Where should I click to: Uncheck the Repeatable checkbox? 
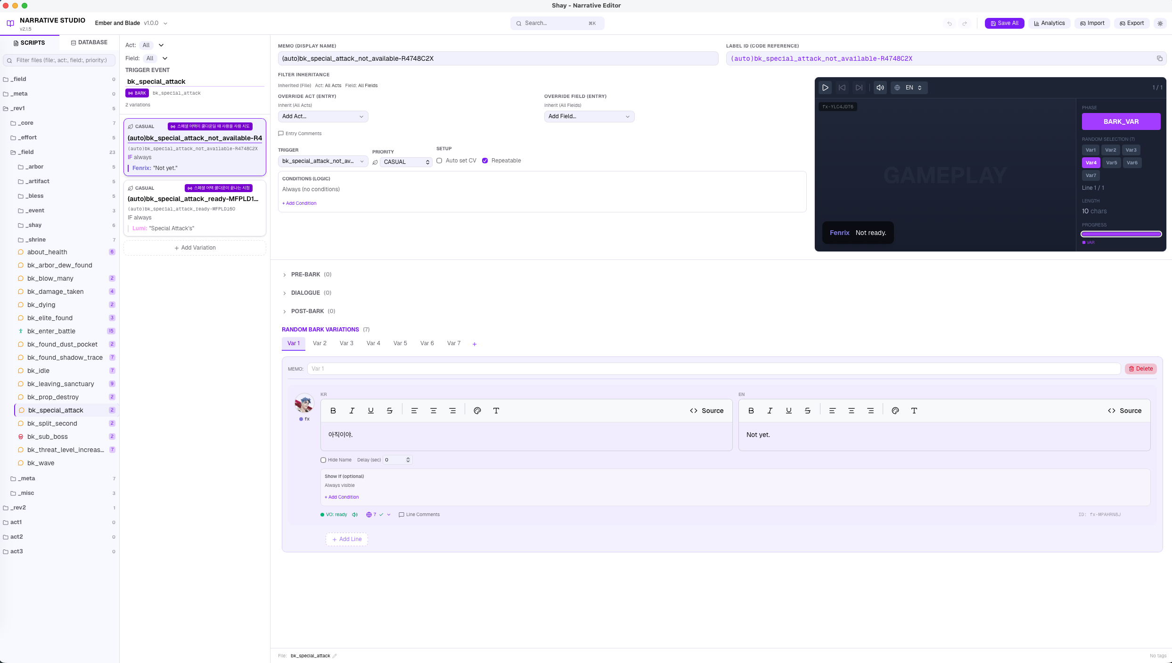(x=485, y=161)
